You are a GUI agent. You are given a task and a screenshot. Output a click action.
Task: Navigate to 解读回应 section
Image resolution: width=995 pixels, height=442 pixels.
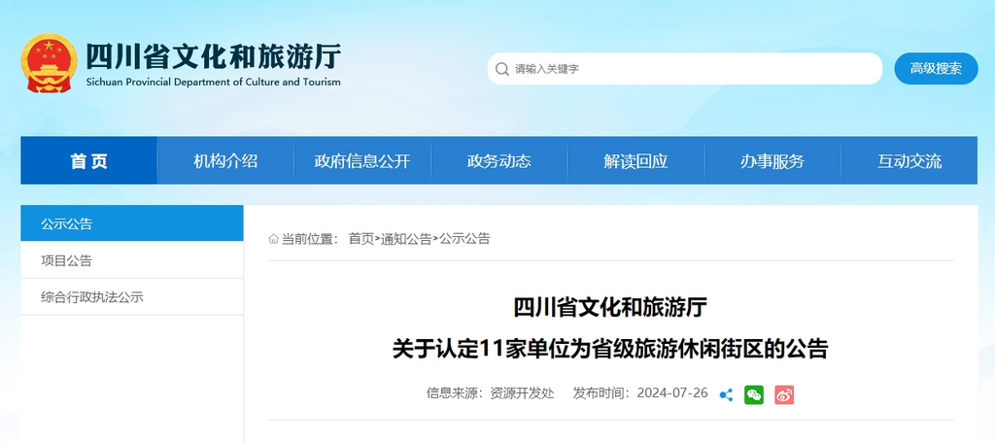(x=635, y=161)
